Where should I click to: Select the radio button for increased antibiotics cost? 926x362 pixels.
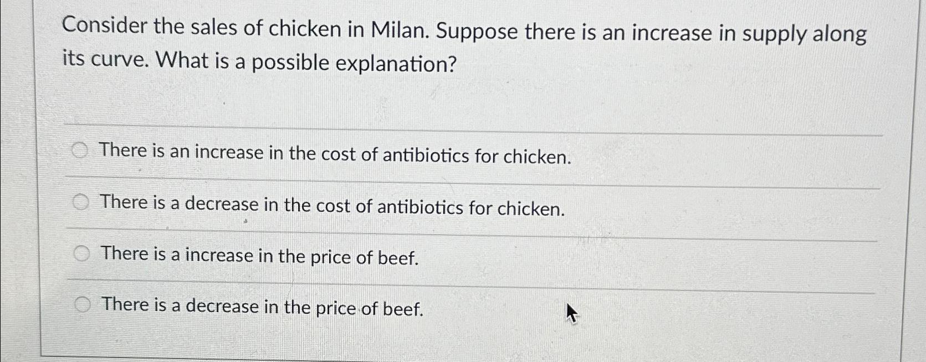pos(81,150)
